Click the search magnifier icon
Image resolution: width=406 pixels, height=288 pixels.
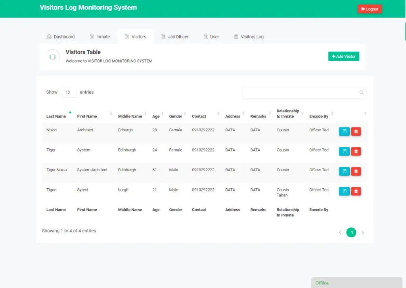coord(361,93)
